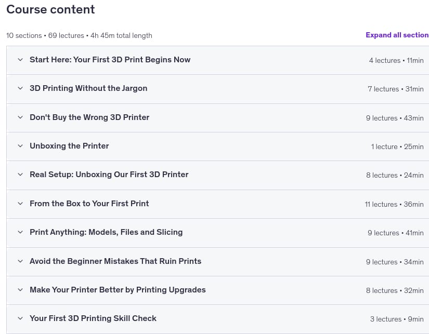The image size is (429, 334).
Task: Expand the 'Don't Buy the Wrong 3D Printer' chevron
Action: pyautogui.click(x=20, y=117)
